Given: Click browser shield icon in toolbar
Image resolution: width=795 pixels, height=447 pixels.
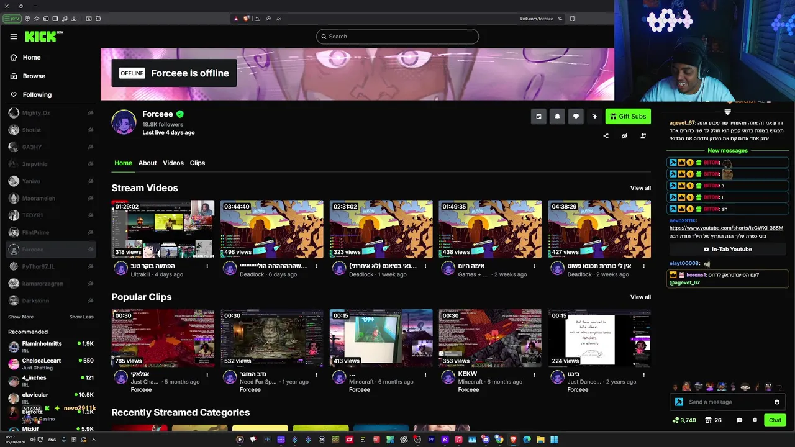Looking at the screenshot, I should point(27,19).
